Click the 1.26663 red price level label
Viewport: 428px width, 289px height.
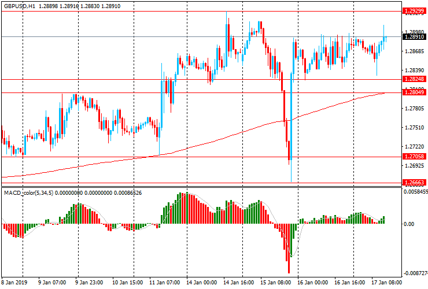tap(414, 183)
